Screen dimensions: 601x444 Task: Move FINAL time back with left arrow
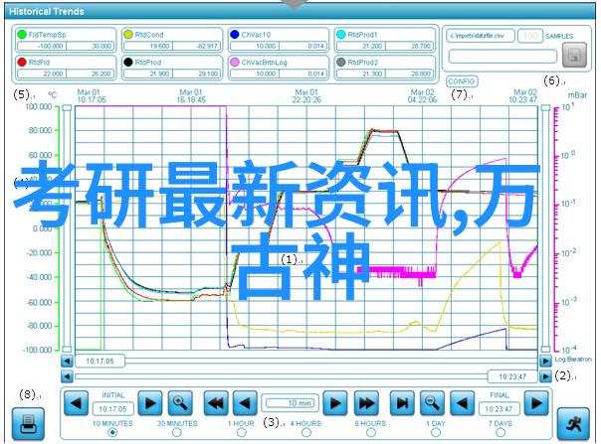pos(462,403)
